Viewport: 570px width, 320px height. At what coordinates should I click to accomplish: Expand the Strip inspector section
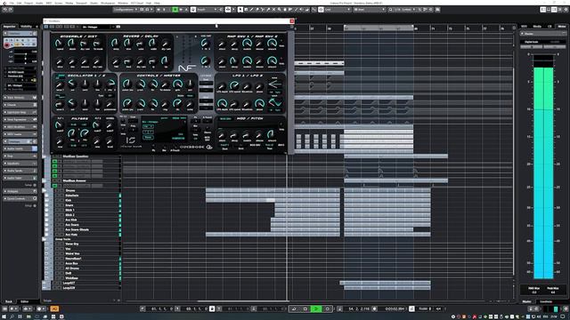coord(20,156)
